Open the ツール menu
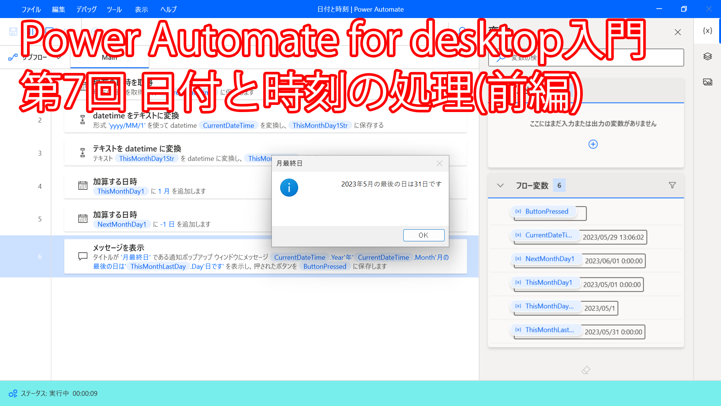 point(114,9)
